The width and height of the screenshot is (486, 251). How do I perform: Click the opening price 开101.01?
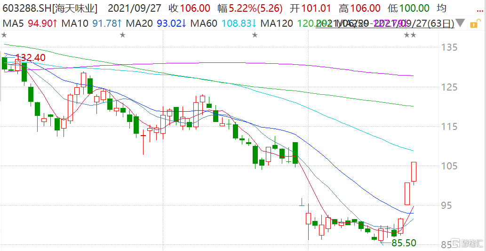pyautogui.click(x=311, y=8)
